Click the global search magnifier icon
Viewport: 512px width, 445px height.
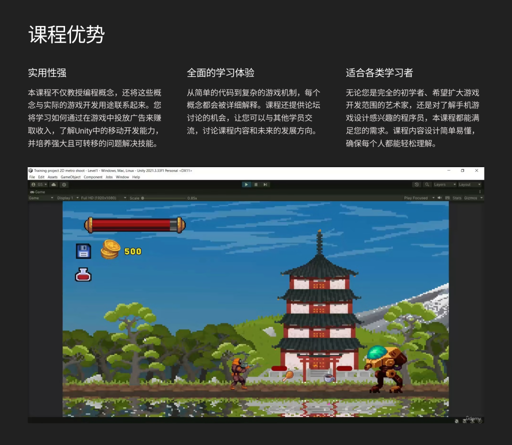tap(427, 184)
